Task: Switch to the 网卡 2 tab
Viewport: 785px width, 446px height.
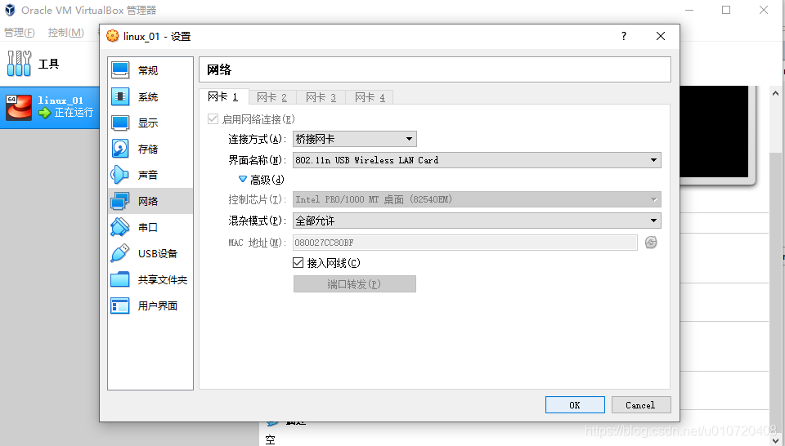Action: pyautogui.click(x=271, y=97)
